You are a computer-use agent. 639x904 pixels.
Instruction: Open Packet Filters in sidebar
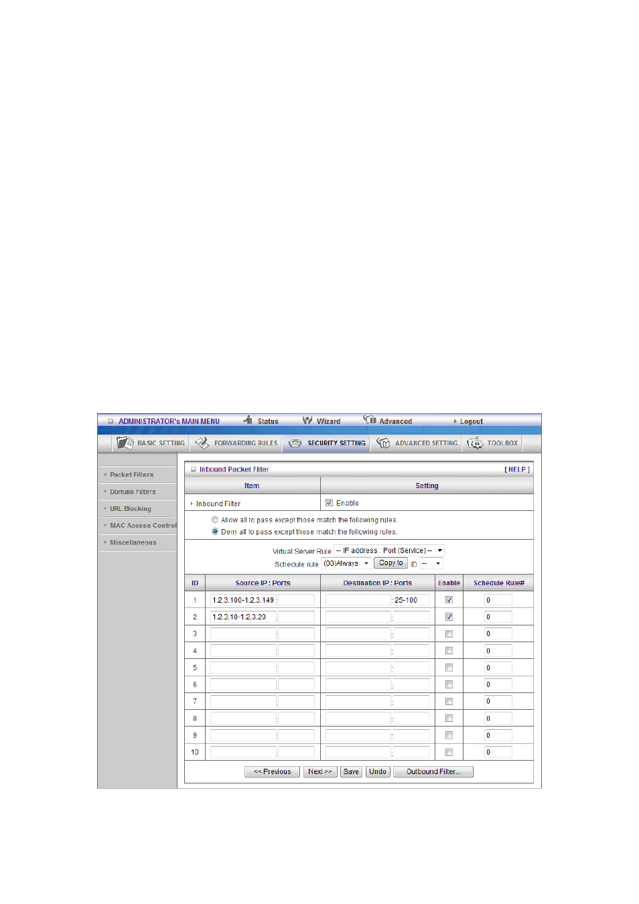(x=132, y=475)
